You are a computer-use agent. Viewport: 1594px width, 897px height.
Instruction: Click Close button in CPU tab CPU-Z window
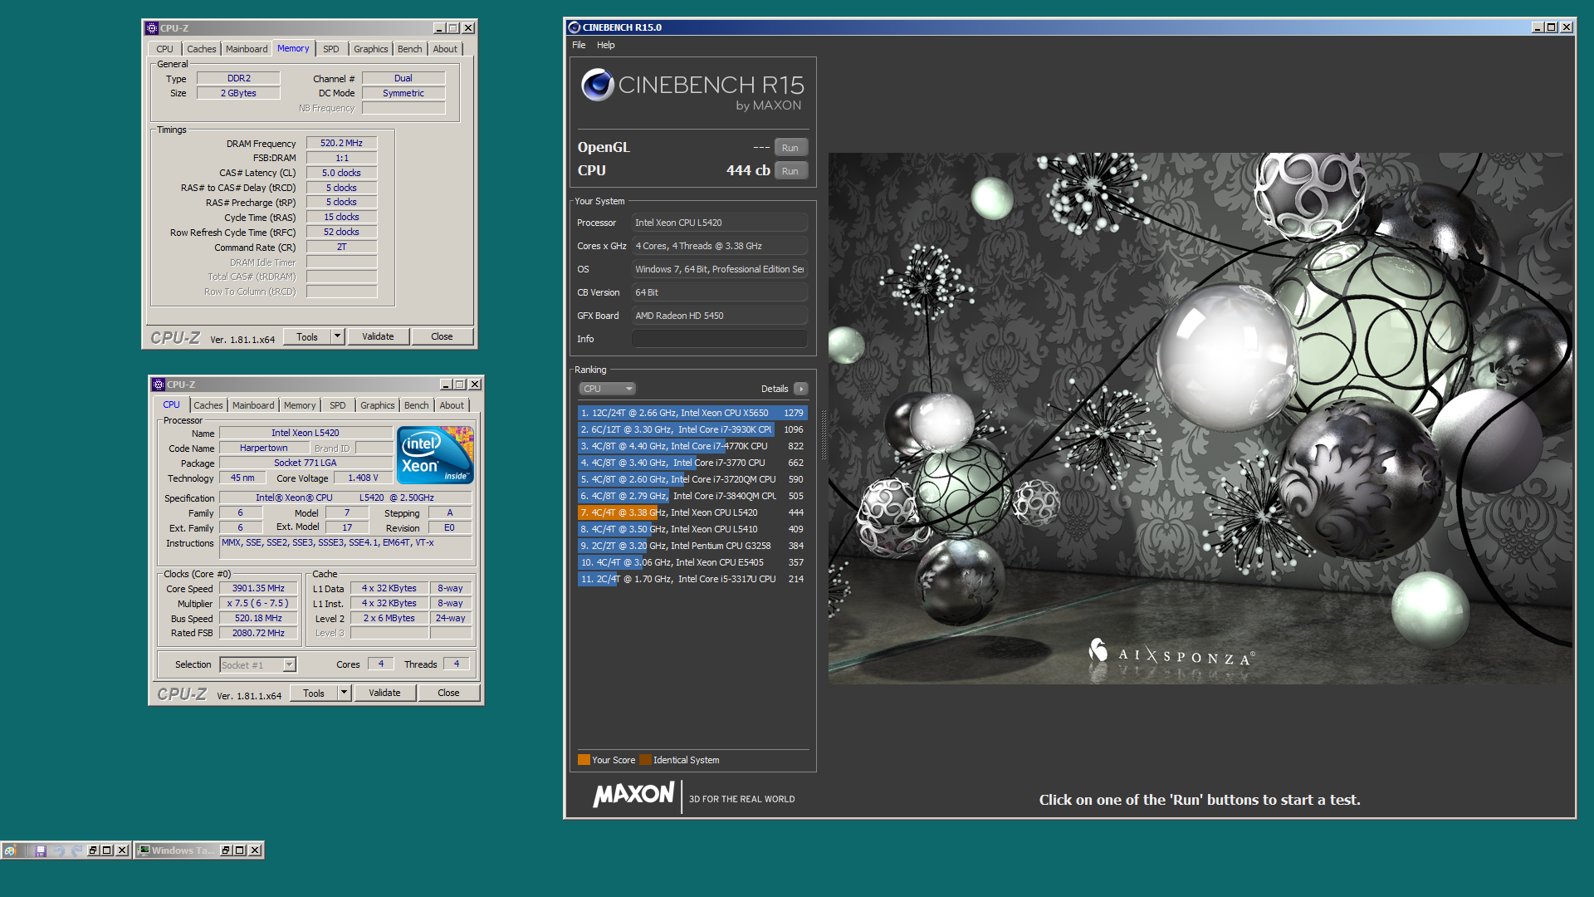pos(448,693)
